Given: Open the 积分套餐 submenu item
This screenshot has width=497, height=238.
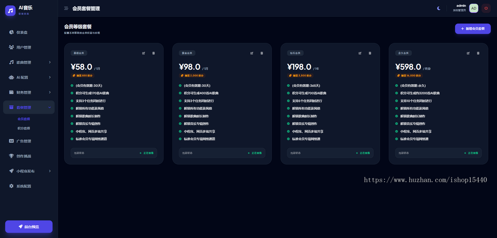Looking at the screenshot, I should tap(24, 128).
